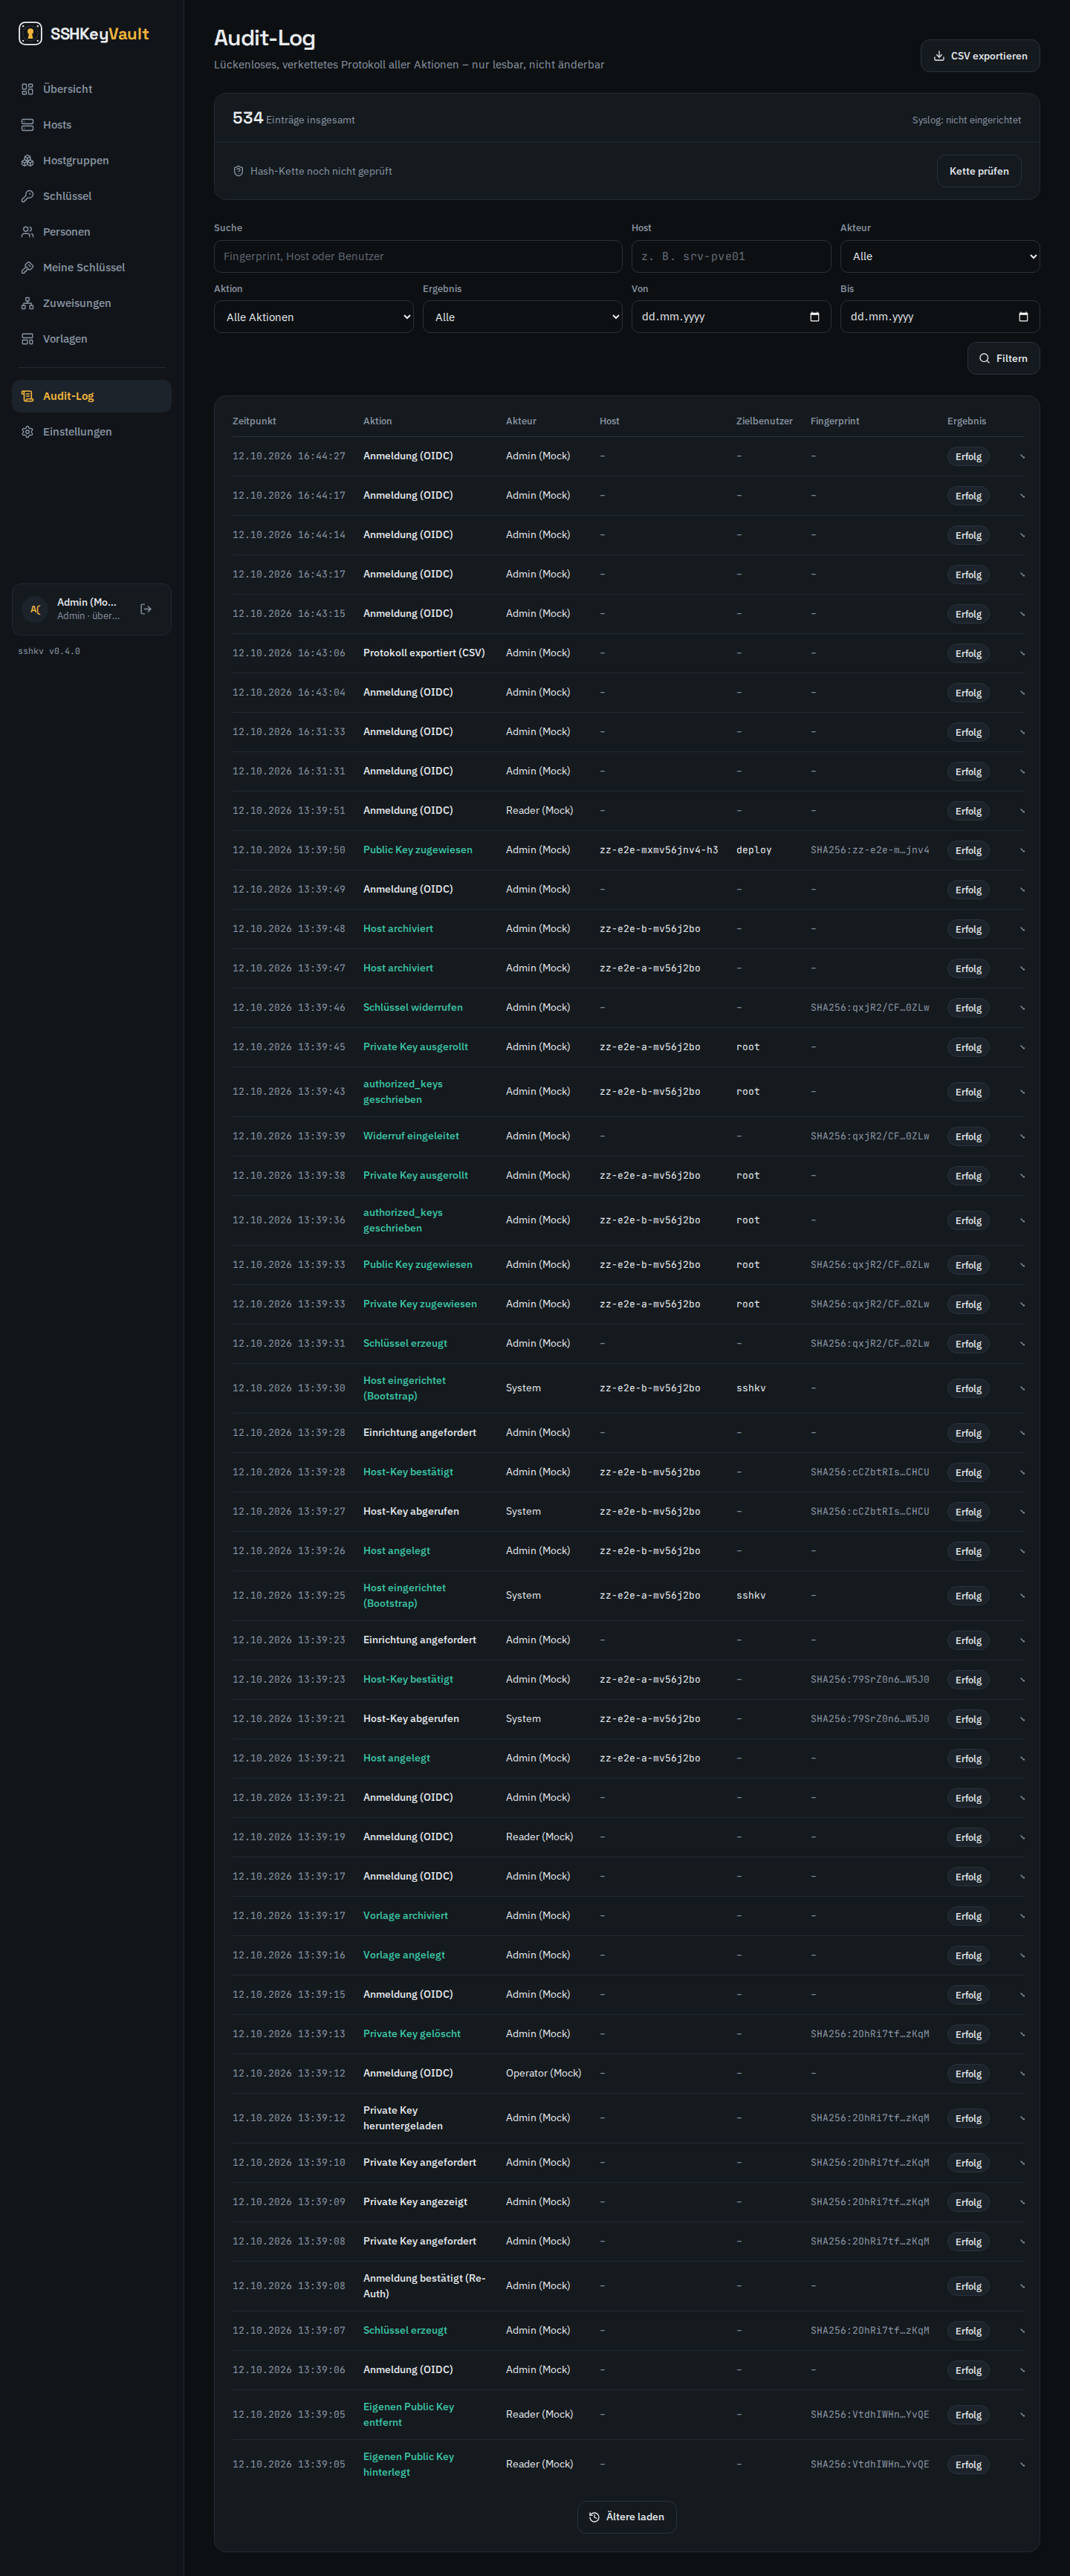The image size is (1070, 2576).
Task: Expand the Private Key gelöscht row
Action: tap(1022, 2034)
